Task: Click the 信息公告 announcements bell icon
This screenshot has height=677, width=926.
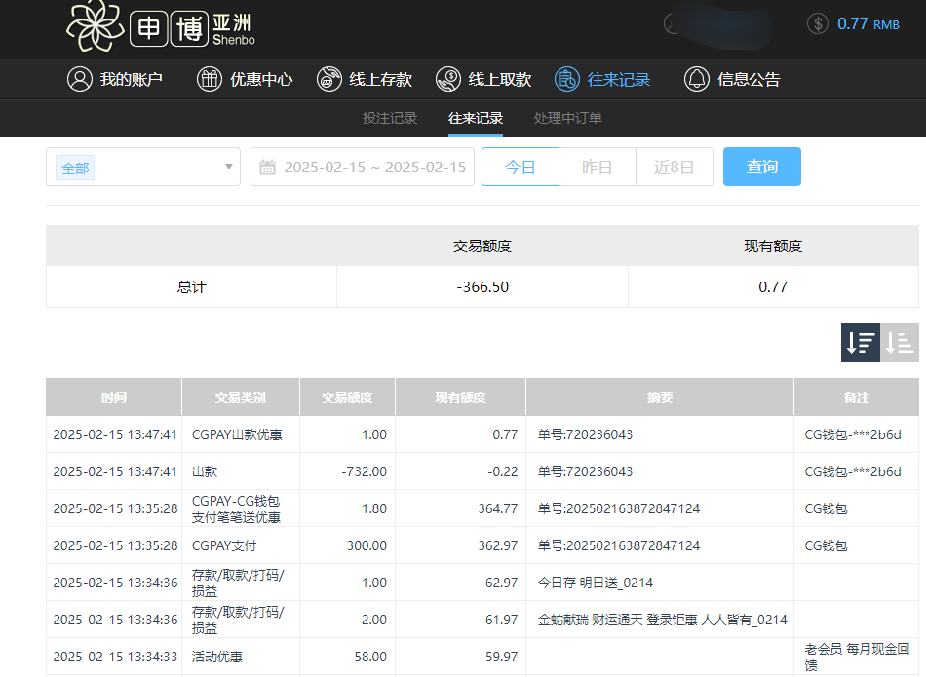Action: click(696, 79)
